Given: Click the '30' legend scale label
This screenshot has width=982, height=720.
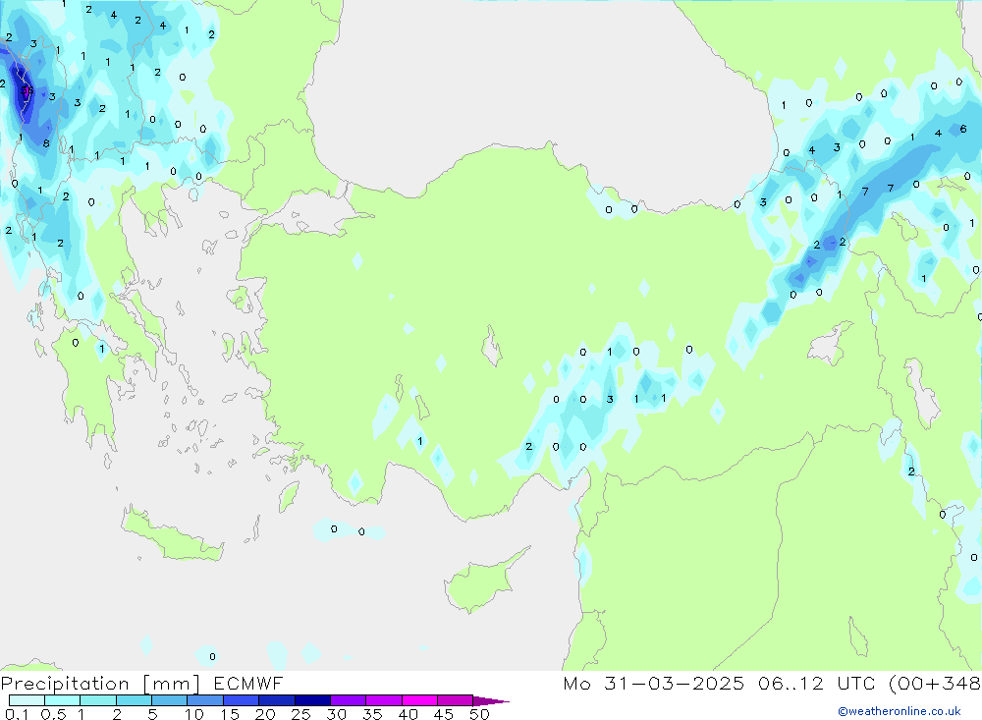Looking at the screenshot, I should coord(336,714).
